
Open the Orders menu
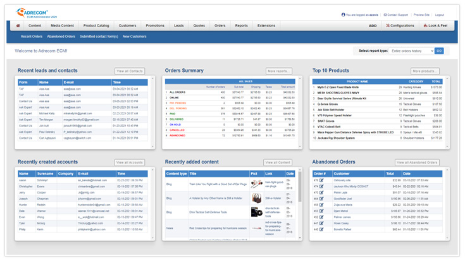[x=220, y=26]
